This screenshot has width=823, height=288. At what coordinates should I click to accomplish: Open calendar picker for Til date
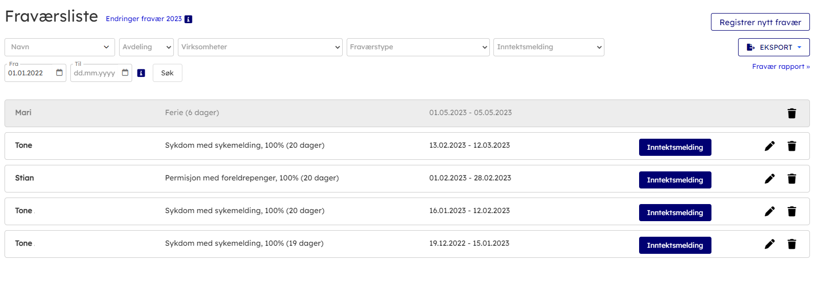tap(125, 73)
